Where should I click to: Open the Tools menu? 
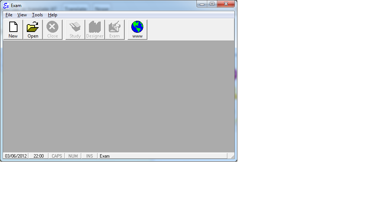[38, 15]
